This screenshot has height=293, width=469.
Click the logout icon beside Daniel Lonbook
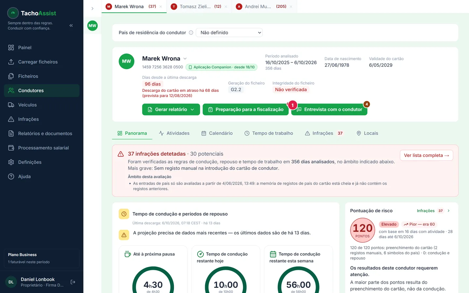pyautogui.click(x=73, y=282)
